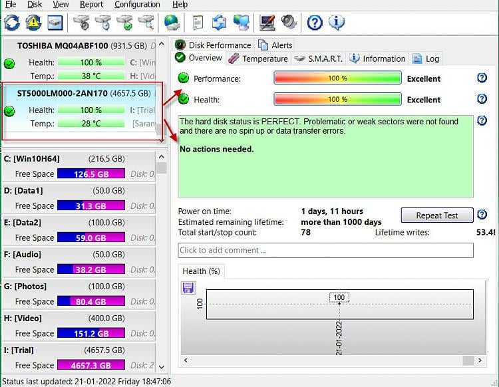
Task: Select the ST5000LM000-2AN170 disk entry
Action: pos(80,108)
